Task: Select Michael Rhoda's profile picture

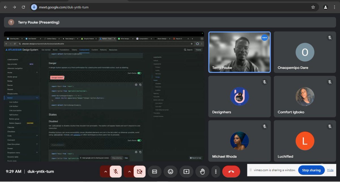Action: coord(239,141)
